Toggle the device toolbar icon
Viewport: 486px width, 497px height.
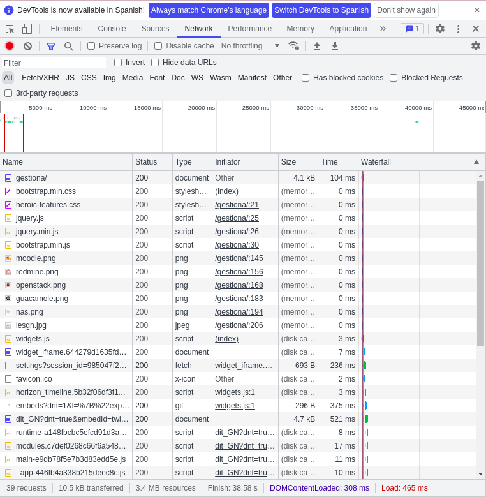click(x=27, y=29)
